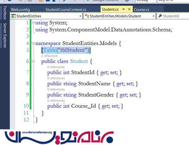
Task: Click the closing brace on line 11
Action: click(42, 113)
